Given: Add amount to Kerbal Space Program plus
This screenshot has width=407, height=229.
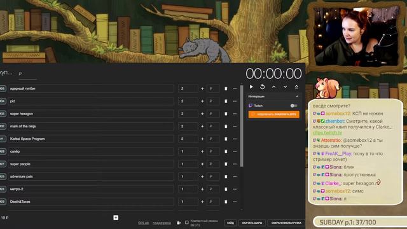Looking at the screenshot, I should pyautogui.click(x=202, y=139).
